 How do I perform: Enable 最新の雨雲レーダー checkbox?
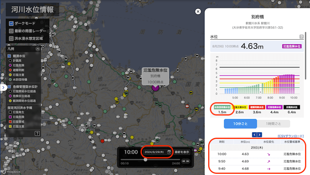point(11,31)
